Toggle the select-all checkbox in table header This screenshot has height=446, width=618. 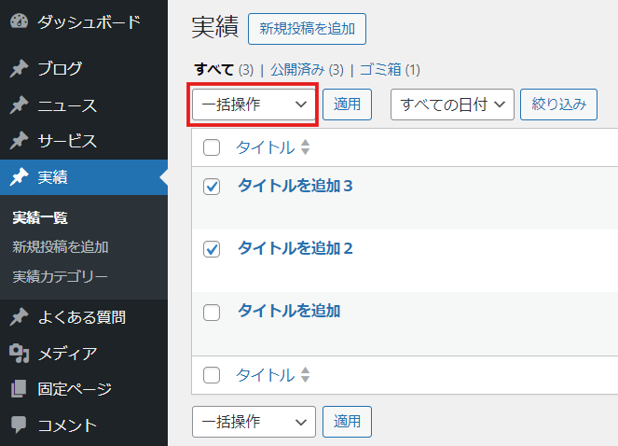(212, 147)
